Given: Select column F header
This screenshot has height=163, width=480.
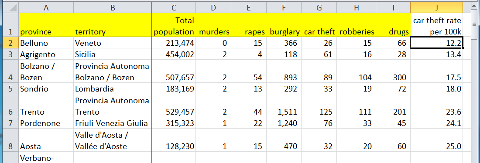Looking at the screenshot, I should [x=284, y=8].
